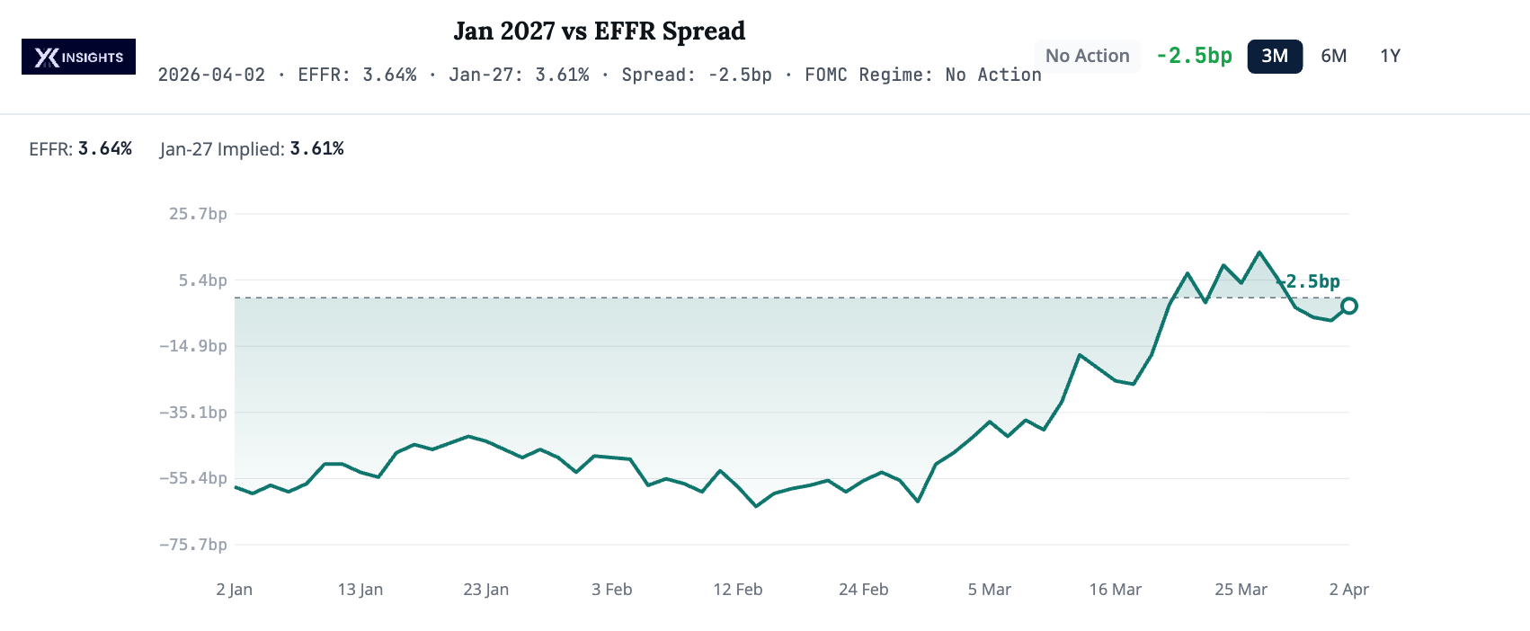Switch to the 1Y time range
The width and height of the screenshot is (1530, 631).
point(1390,56)
